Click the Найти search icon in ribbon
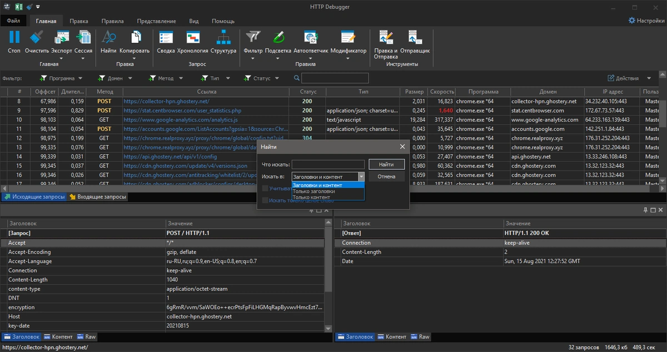This screenshot has width=667, height=352. [108, 37]
